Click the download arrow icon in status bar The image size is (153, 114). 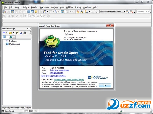pos(121,111)
